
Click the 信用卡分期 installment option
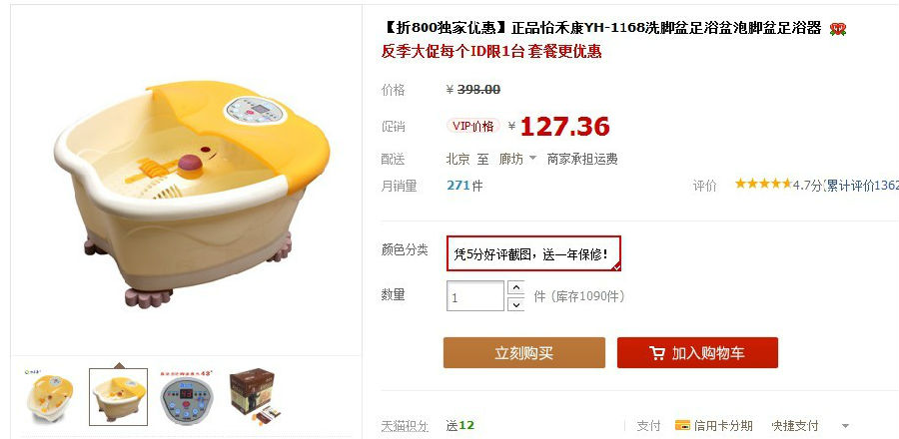click(x=722, y=425)
